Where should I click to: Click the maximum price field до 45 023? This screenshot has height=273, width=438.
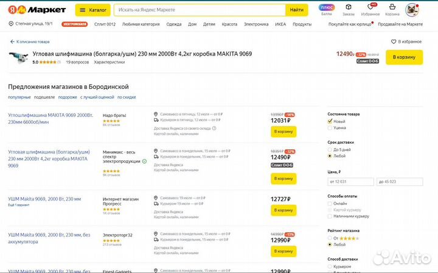point(400,182)
